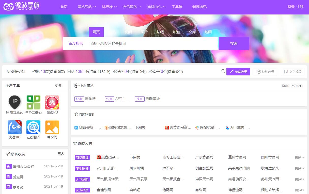
Task: Click the 微站导航 site logo
Action: [22, 7]
